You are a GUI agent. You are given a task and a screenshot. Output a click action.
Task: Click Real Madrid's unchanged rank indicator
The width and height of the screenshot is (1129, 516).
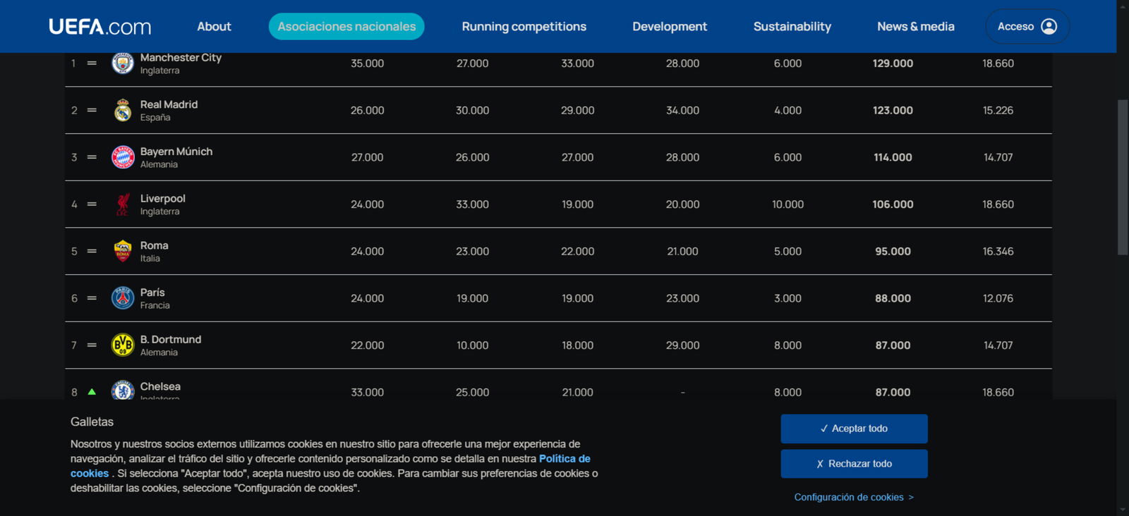92,110
